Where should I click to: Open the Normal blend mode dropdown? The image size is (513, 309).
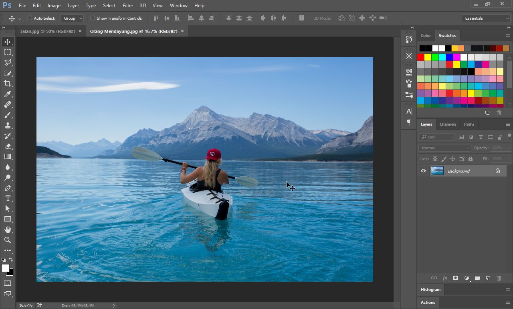click(445, 148)
